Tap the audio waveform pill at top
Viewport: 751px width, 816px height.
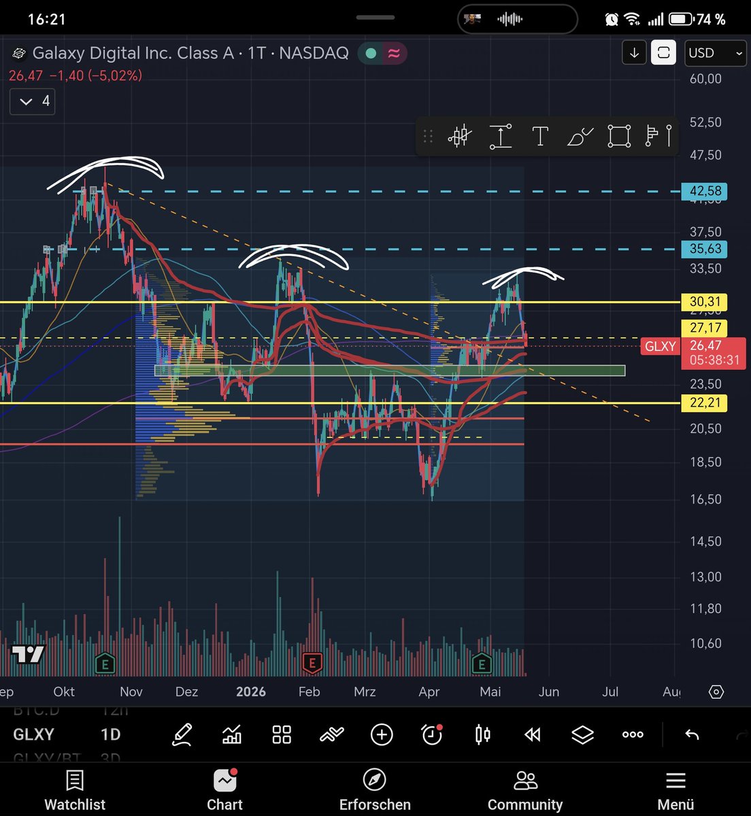tap(517, 20)
